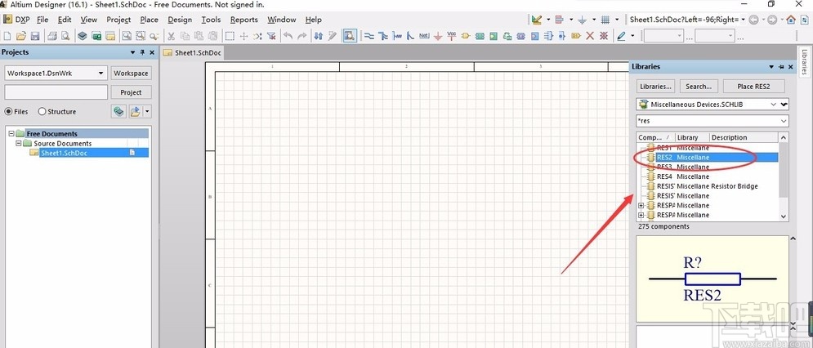Image resolution: width=813 pixels, height=348 pixels.
Task: Activate the rectangular Select Inside Area tool
Action: click(230, 36)
